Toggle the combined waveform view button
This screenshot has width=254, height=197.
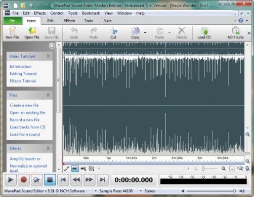(x=75, y=169)
